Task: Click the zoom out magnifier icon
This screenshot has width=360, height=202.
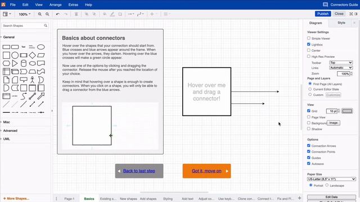Action: [x=47, y=14]
